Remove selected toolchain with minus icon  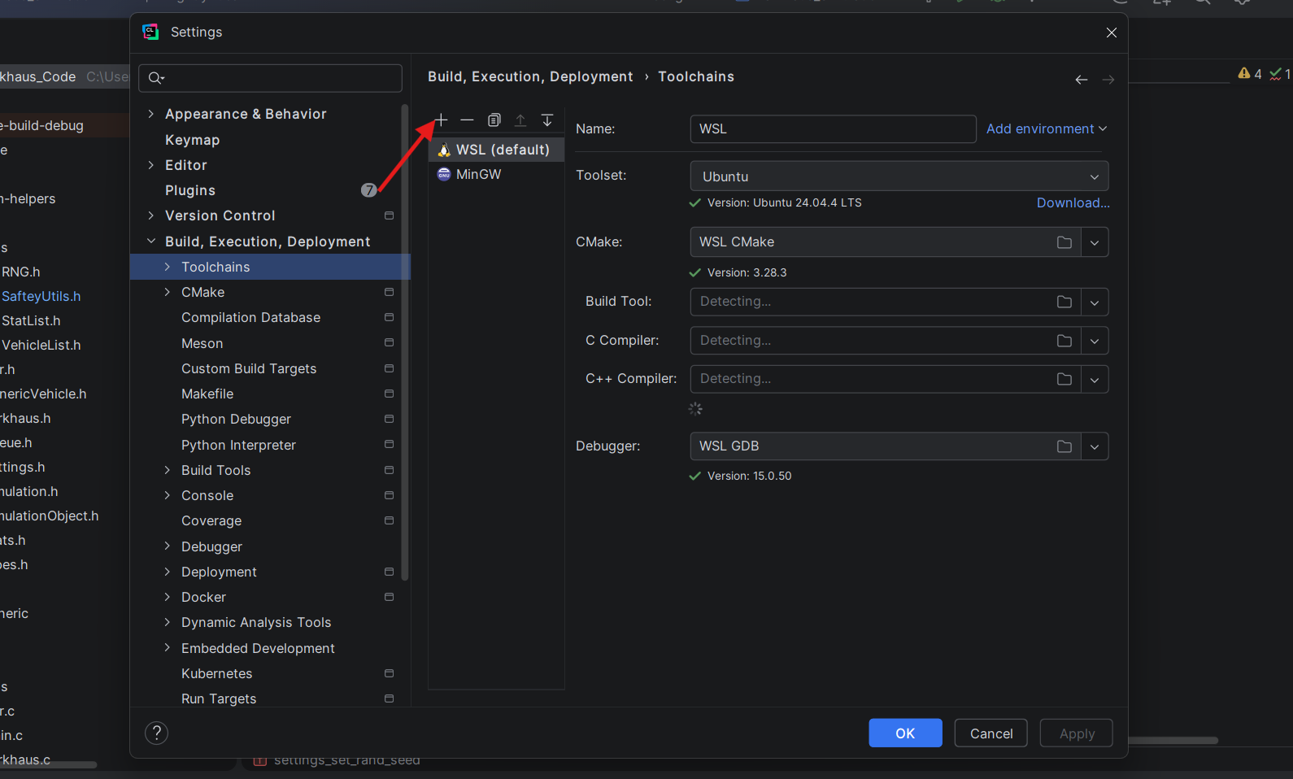point(467,120)
